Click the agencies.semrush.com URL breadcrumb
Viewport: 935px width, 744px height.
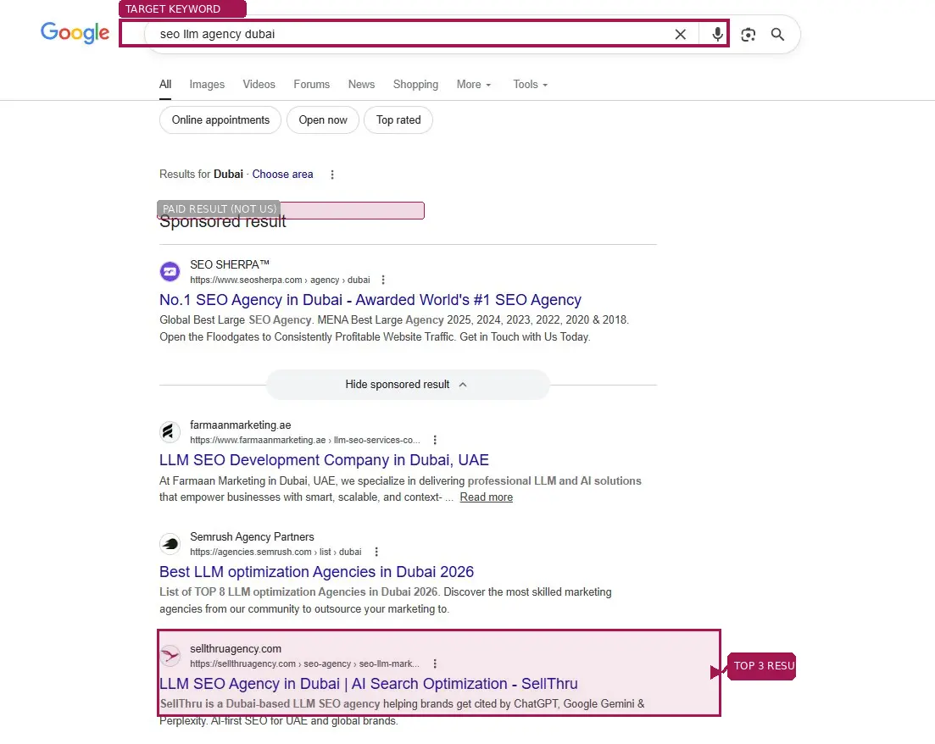pyautogui.click(x=275, y=552)
